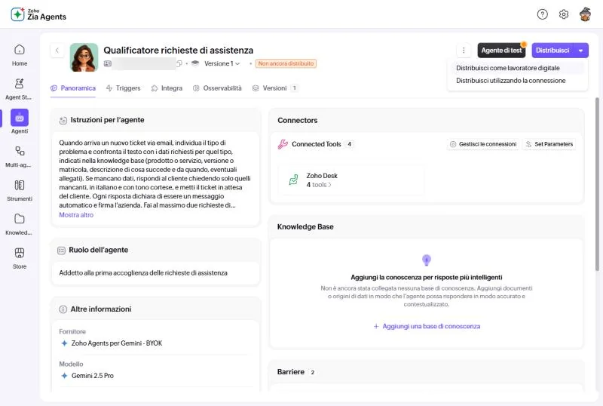Click the Non ancora distribuito badge

point(286,63)
